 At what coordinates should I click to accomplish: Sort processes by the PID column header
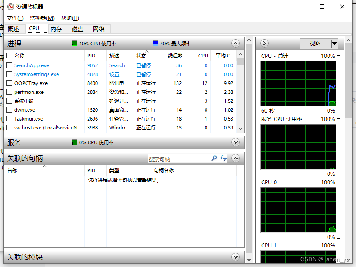95,56
